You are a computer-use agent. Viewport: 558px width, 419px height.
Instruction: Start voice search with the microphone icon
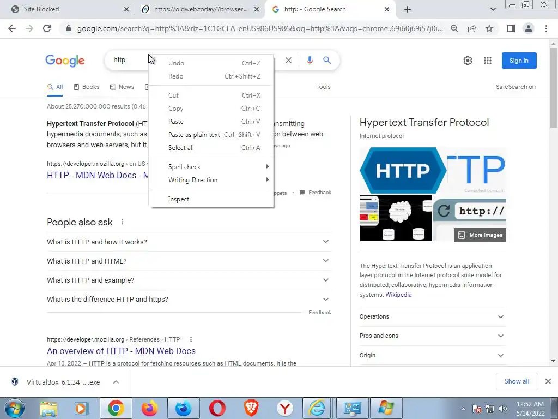(x=310, y=60)
